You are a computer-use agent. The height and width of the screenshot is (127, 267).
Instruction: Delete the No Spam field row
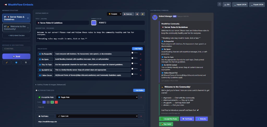pos(141,59)
